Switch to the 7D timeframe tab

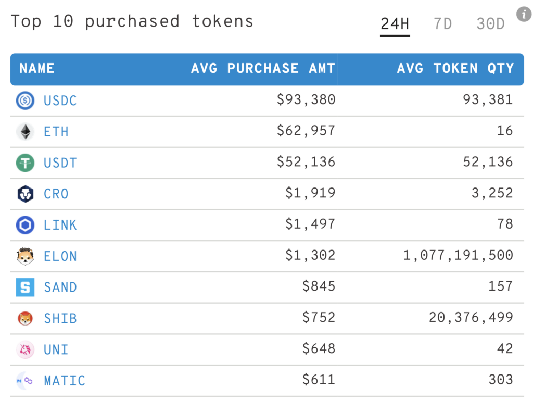(x=442, y=24)
